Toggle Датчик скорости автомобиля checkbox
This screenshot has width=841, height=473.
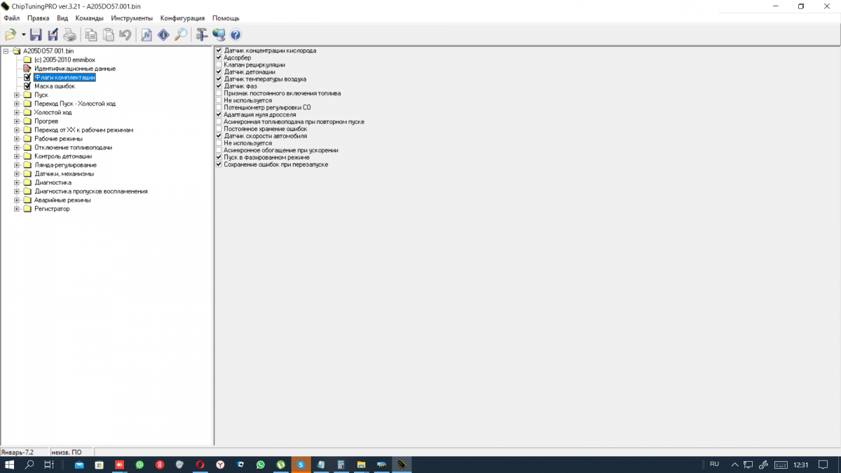[219, 136]
